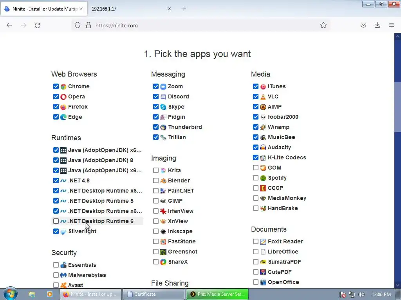Click the Skype icon

click(x=163, y=107)
